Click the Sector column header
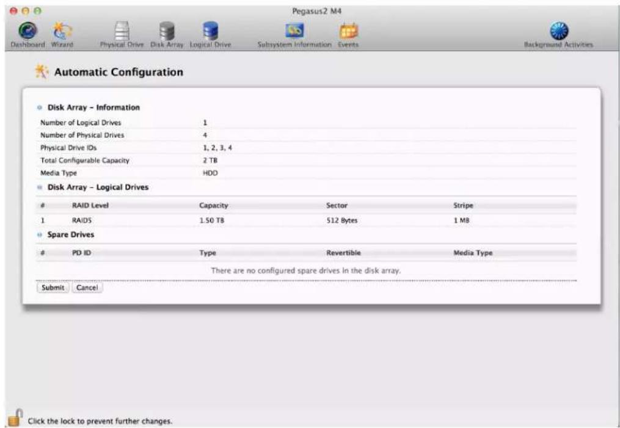 click(x=337, y=206)
